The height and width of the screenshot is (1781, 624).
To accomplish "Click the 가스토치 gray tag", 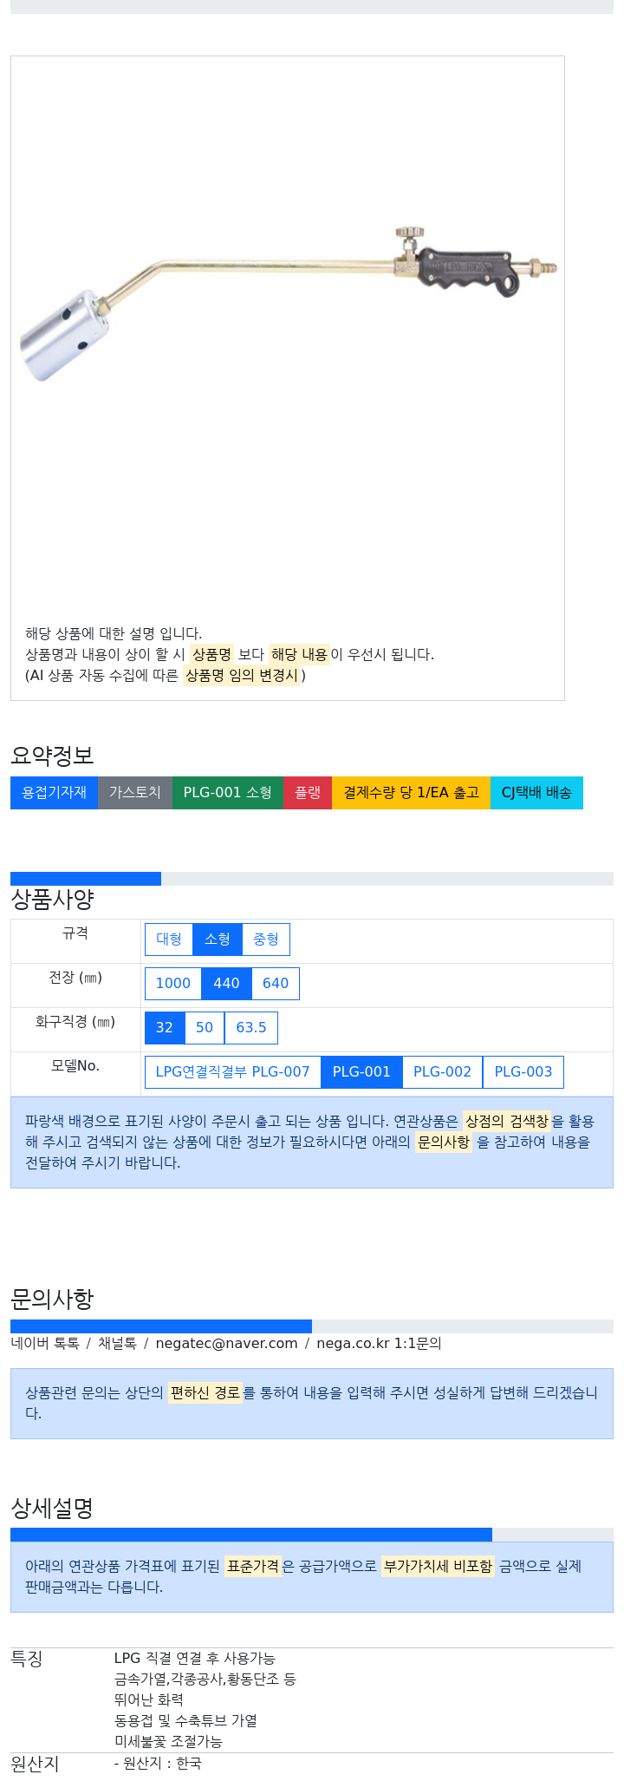I will coord(135,793).
